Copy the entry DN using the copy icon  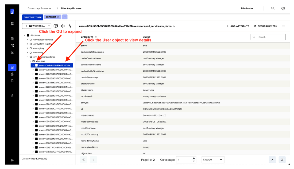174,26
